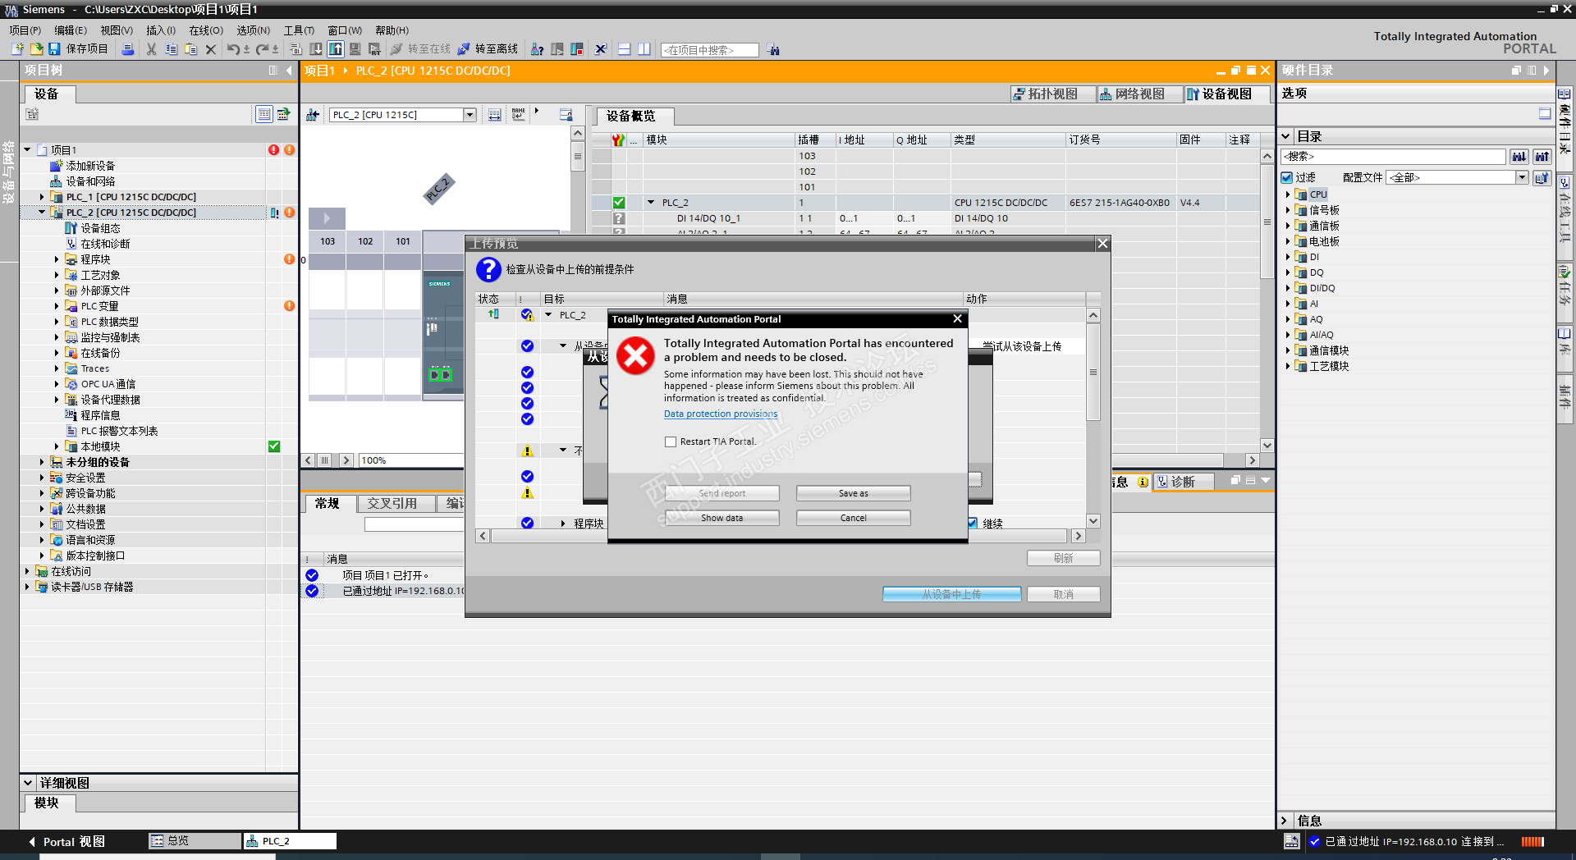Screen dimensions: 1576x860
Task: Open the 项目(P) menu
Action: [x=25, y=30]
